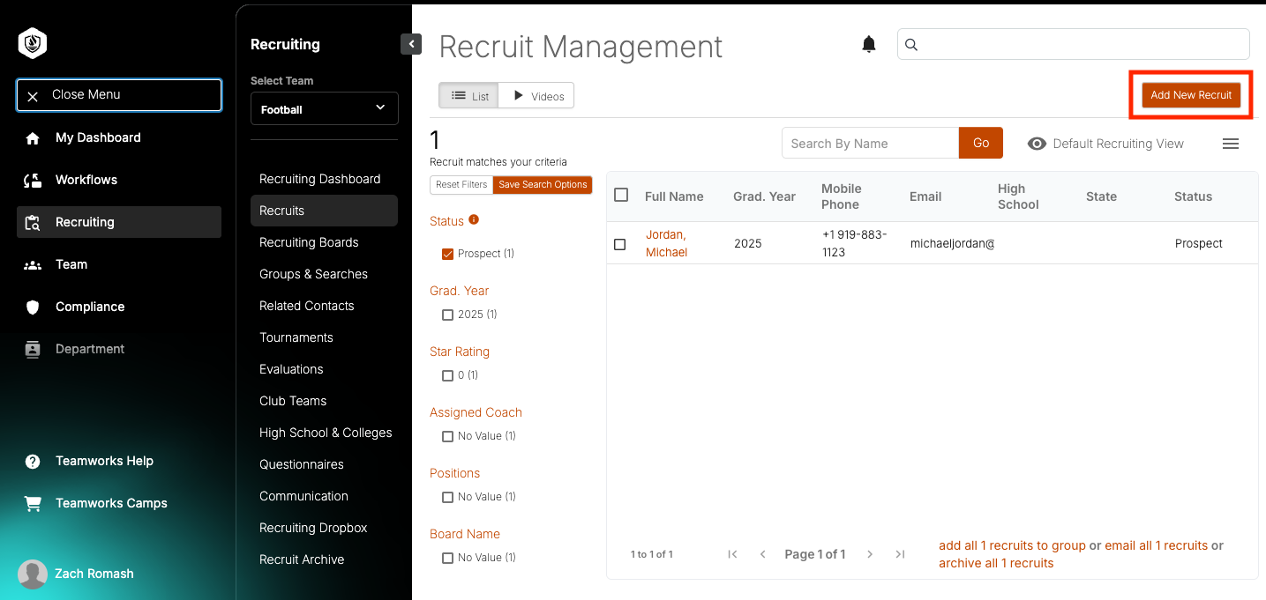1266x600 pixels.
Task: Uncheck the Prospect status filter
Action: [x=447, y=254]
